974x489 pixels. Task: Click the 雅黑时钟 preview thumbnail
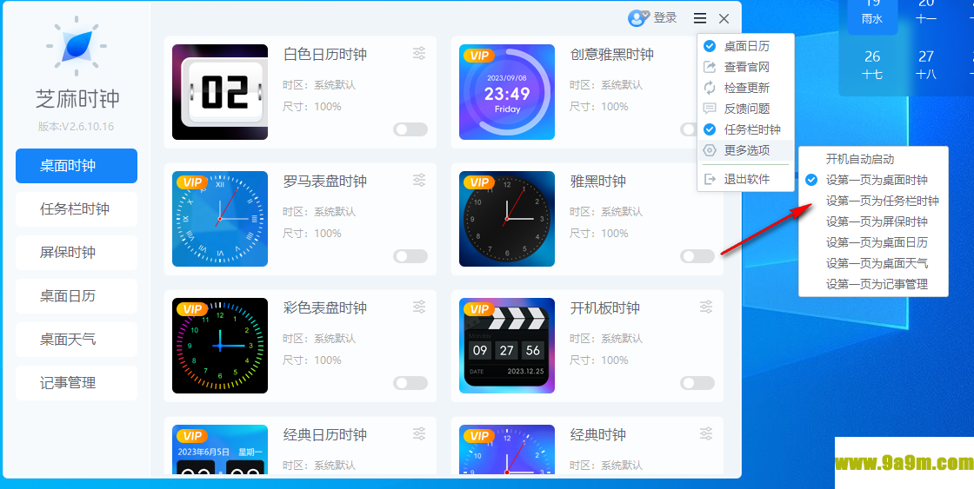[x=507, y=218]
